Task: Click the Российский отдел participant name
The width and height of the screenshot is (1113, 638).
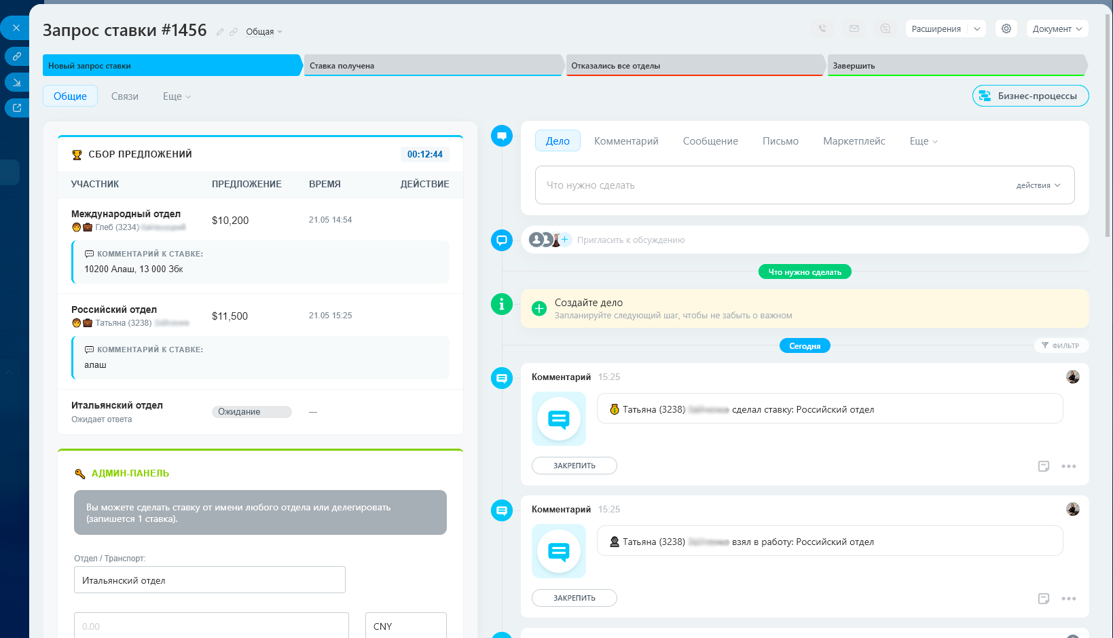Action: pos(114,309)
